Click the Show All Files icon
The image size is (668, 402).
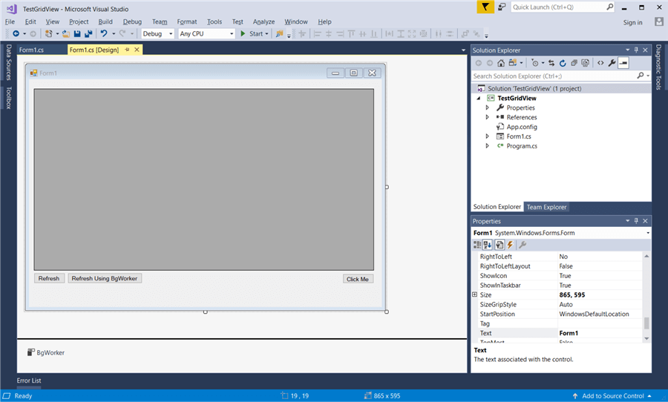(x=586, y=63)
